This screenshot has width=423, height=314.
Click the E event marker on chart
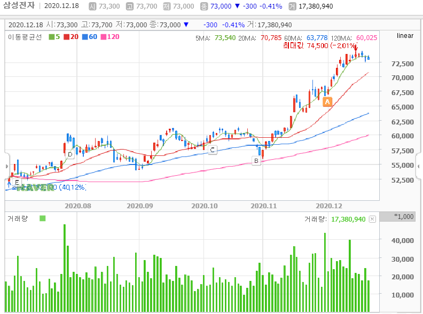pyautogui.click(x=17, y=182)
